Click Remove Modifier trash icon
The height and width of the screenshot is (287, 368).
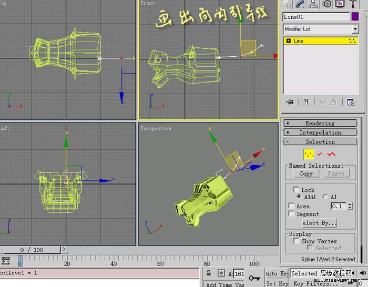point(333,102)
